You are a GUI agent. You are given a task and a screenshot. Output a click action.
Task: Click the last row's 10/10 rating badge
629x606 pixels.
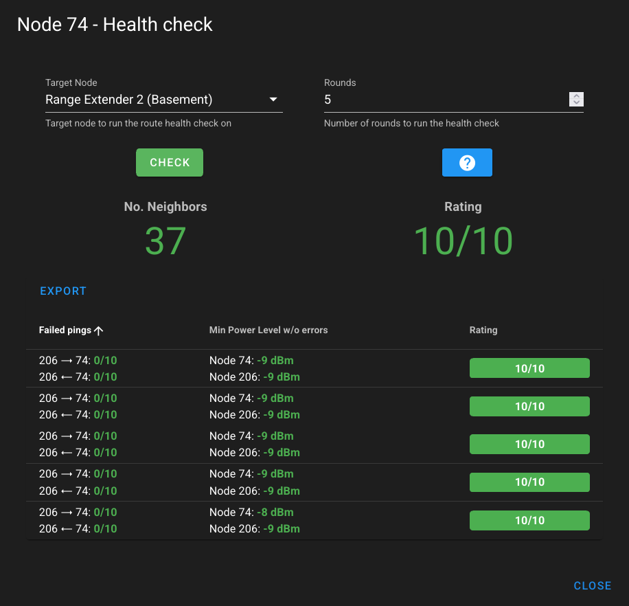529,520
